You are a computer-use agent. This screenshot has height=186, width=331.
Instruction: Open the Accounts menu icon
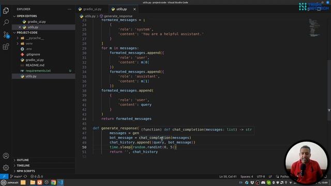pyautogui.click(x=6, y=156)
